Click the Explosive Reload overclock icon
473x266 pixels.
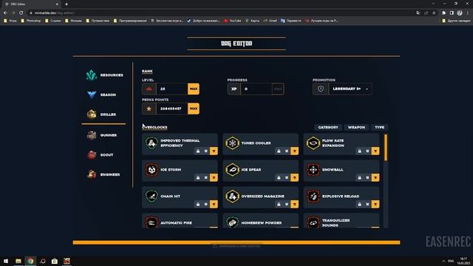coord(313,196)
